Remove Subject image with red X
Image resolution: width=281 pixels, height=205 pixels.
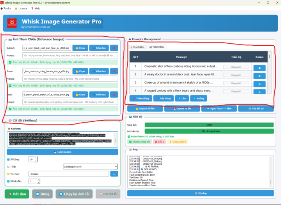click(x=114, y=48)
